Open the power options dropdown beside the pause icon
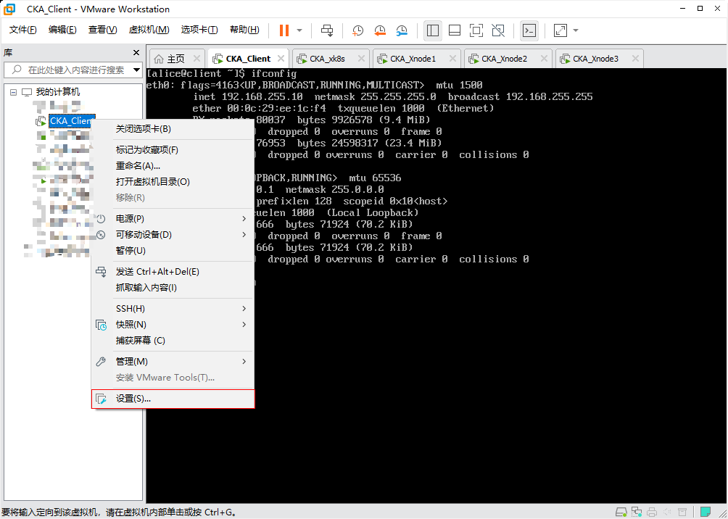 [299, 30]
